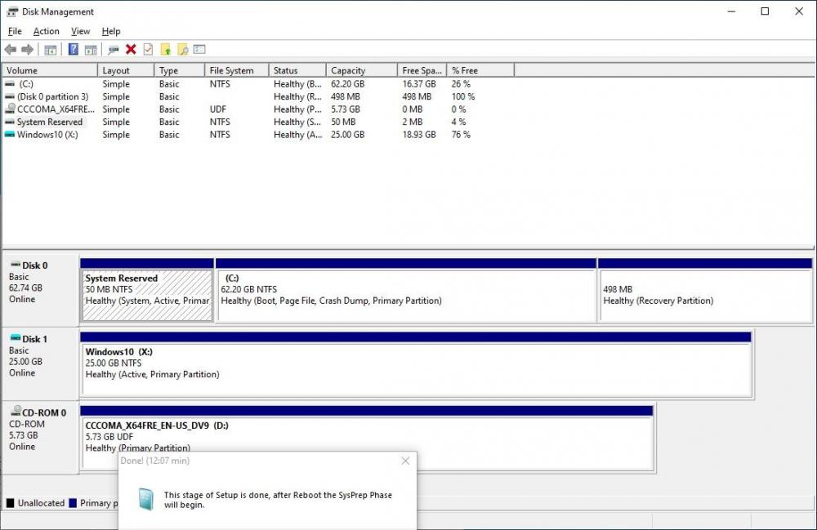The image size is (817, 530).
Task: Click the checkmark document toolbar icon
Action: pos(148,49)
